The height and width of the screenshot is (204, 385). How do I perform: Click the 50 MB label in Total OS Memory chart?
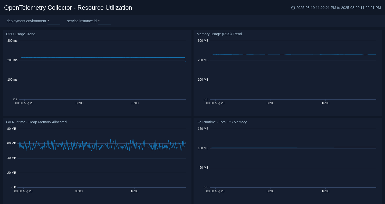204,168
